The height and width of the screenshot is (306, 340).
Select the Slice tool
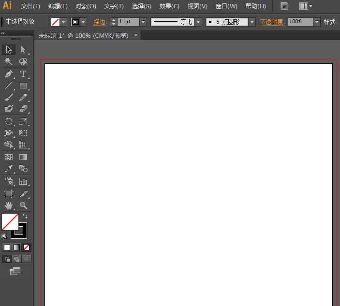tap(23, 194)
